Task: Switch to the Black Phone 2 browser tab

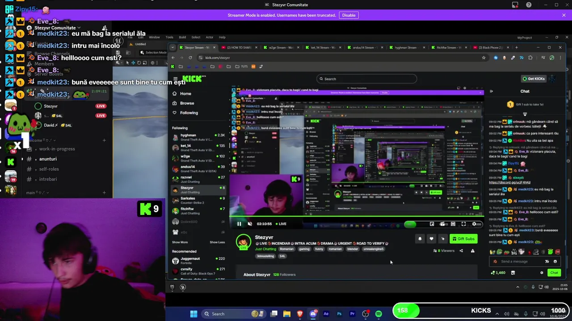Action: click(492, 47)
